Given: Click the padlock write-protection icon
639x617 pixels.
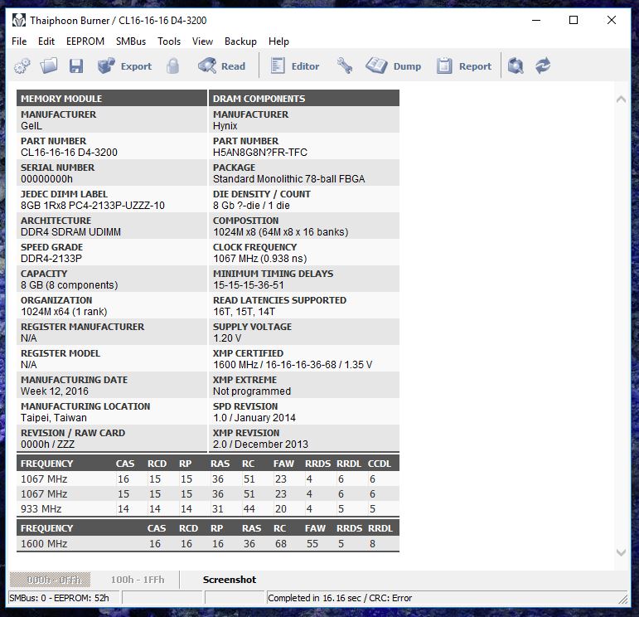Looking at the screenshot, I should tap(172, 66).
